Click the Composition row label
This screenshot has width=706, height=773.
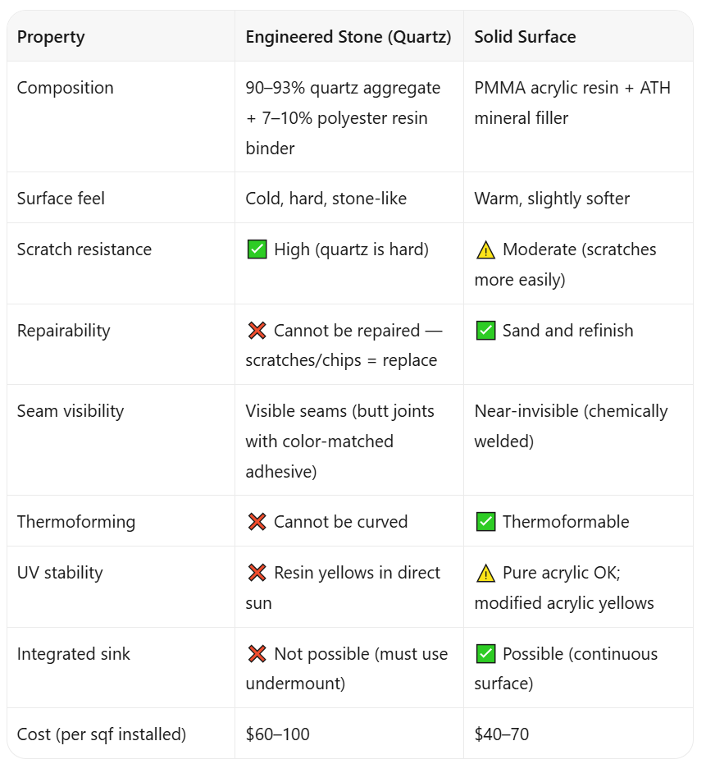click(65, 88)
